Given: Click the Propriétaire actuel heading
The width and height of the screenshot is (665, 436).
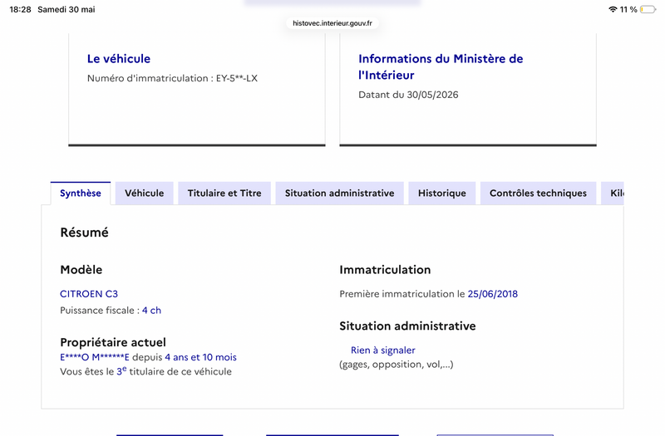Looking at the screenshot, I should (x=113, y=342).
